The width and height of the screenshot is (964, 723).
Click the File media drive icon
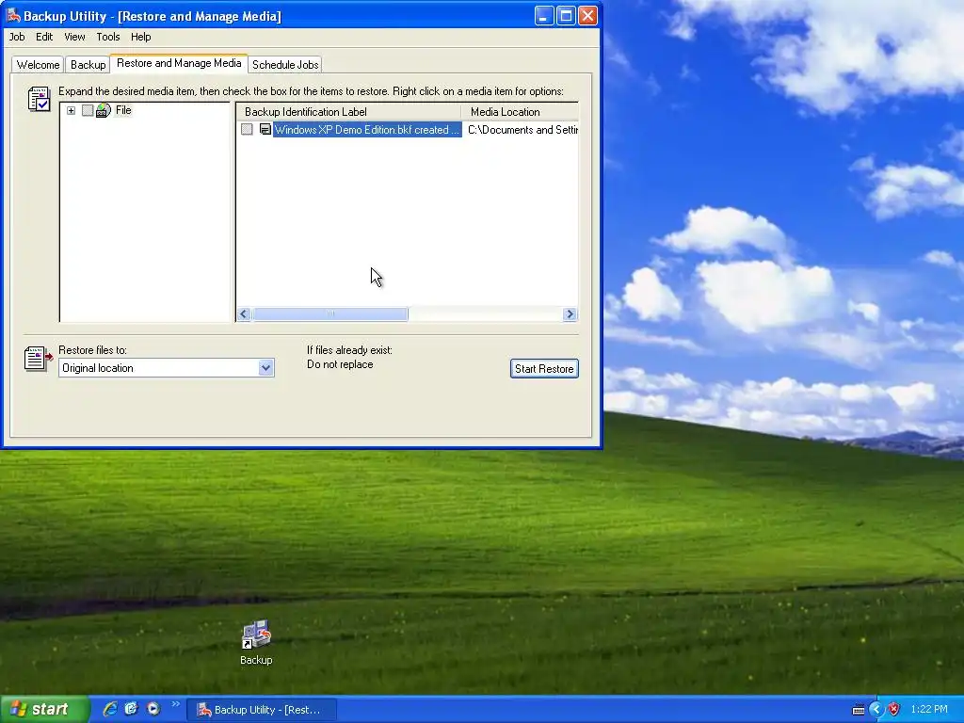coord(104,111)
